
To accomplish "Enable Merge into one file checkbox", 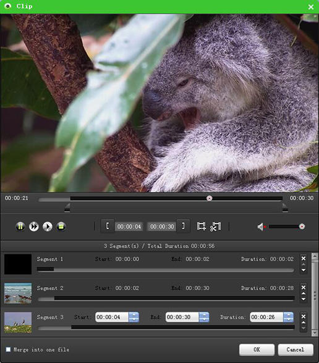I will coord(8,349).
